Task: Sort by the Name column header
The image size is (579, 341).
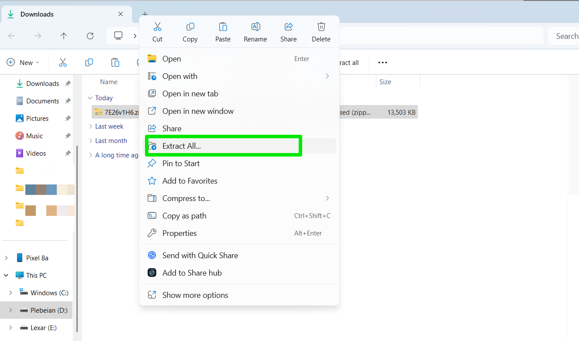Action: [x=109, y=82]
